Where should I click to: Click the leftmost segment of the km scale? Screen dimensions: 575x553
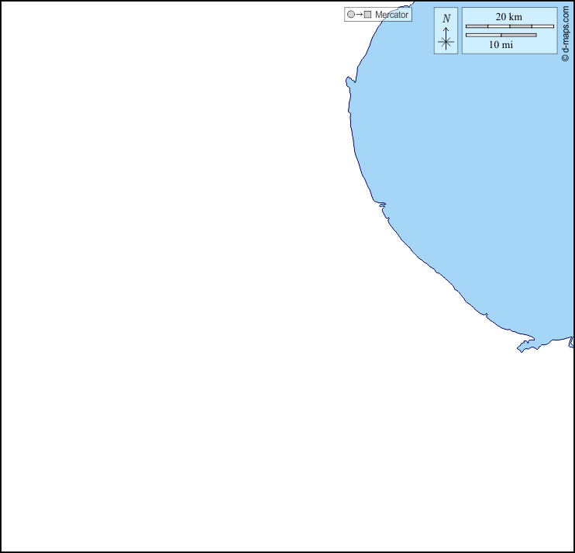(x=477, y=26)
